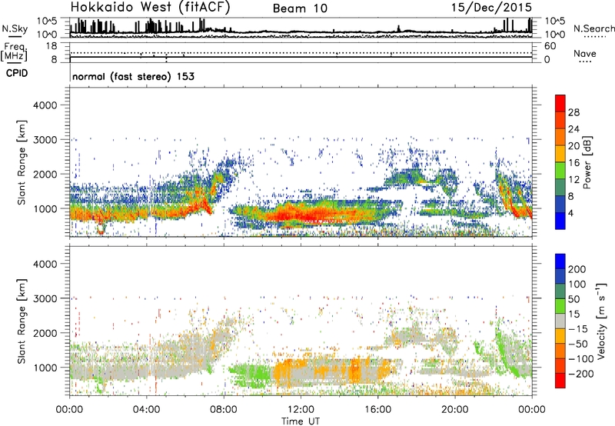
Task: Click the title "Hokkaido West (fitACF)"
Action: [x=150, y=7]
